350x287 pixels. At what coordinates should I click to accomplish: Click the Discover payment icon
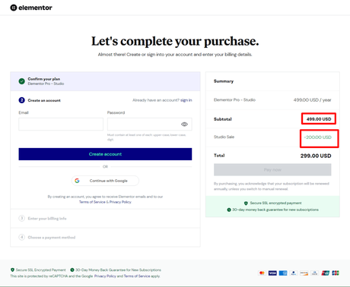[304, 273]
